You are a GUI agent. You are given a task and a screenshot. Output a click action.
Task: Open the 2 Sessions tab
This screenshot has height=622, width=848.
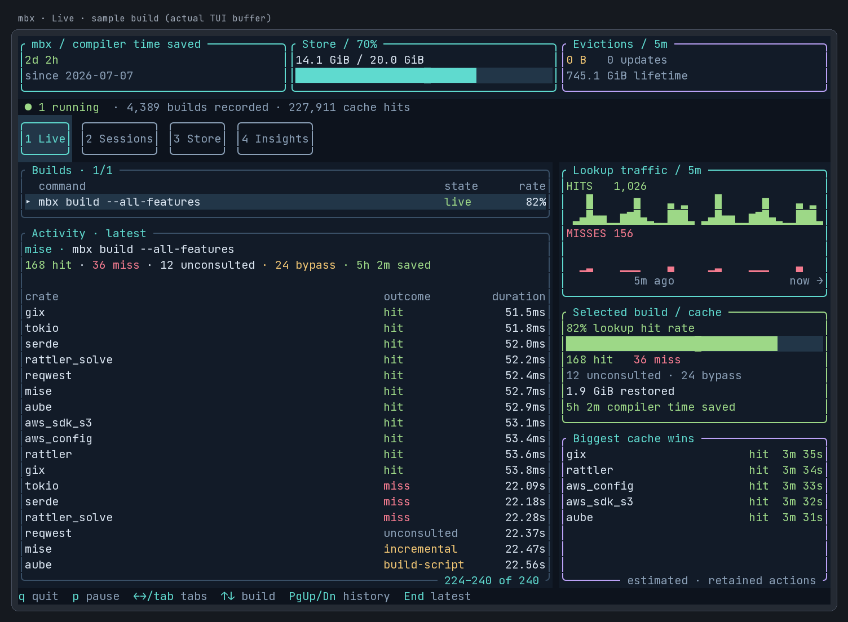[120, 139]
